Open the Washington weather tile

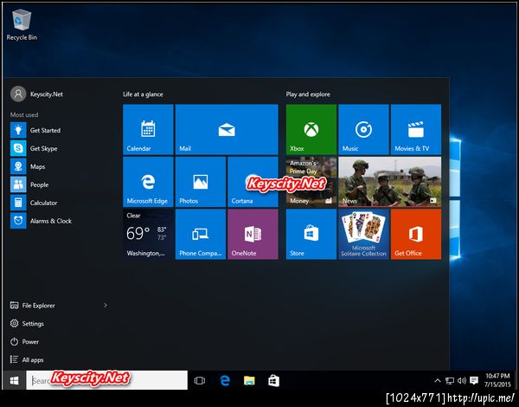[148, 235]
